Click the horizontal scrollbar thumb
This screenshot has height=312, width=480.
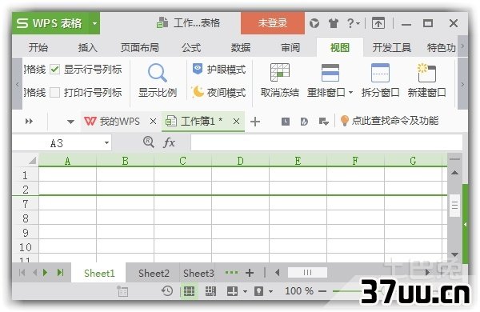[x=307, y=272]
